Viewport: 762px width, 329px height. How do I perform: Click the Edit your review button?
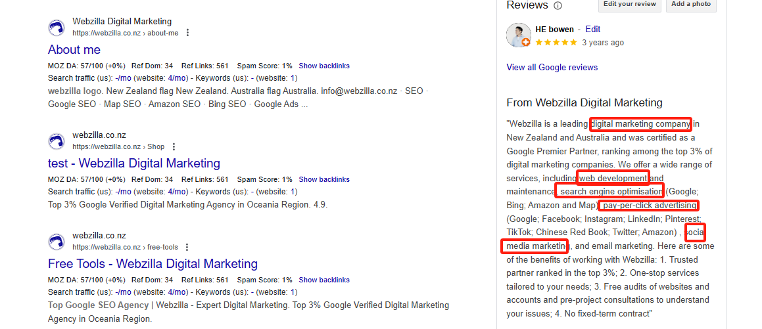(x=629, y=5)
